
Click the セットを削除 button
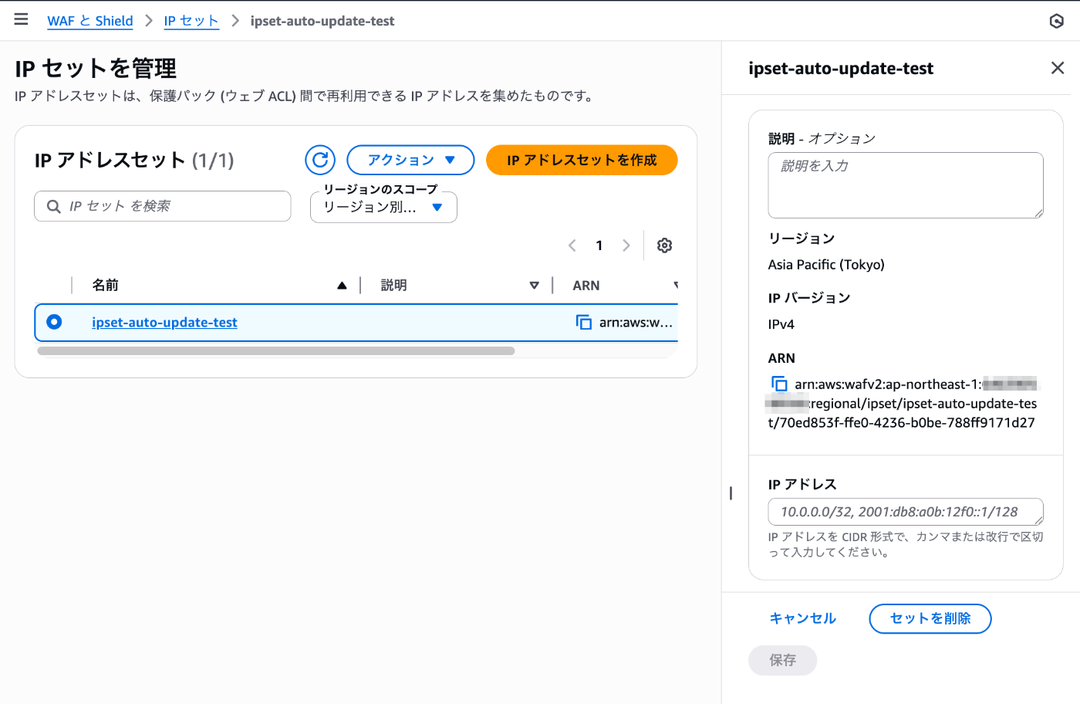coord(930,618)
